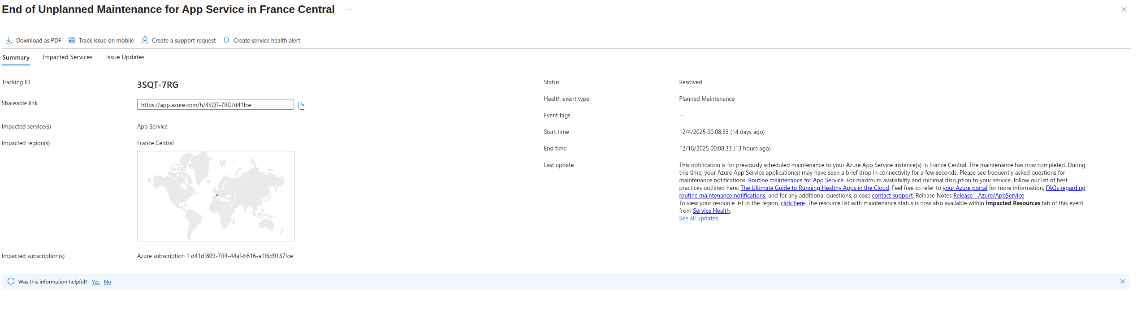Follow the 'your Azure portal' link
The width and height of the screenshot is (1137, 314).
[965, 188]
